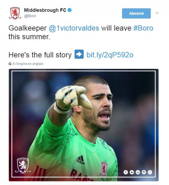Click 'À l'origine en anglais' text
The width and height of the screenshot is (169, 185).
(x=28, y=64)
